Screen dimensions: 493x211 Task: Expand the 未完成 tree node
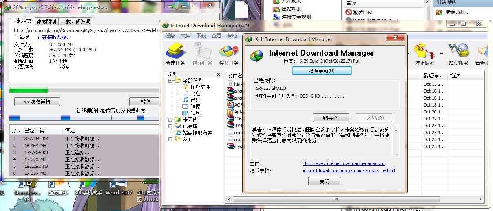pos(170,120)
